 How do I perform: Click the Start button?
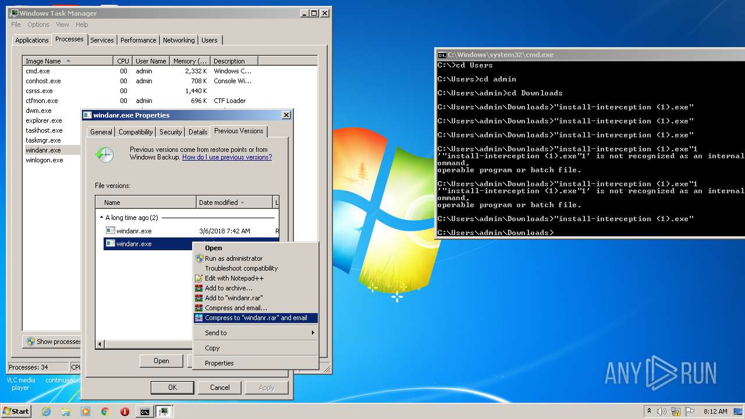pyautogui.click(x=16, y=411)
